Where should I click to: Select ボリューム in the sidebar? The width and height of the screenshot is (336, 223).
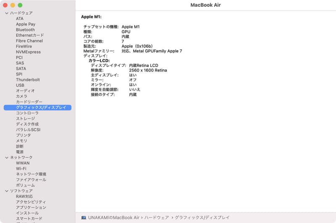(x=25, y=185)
